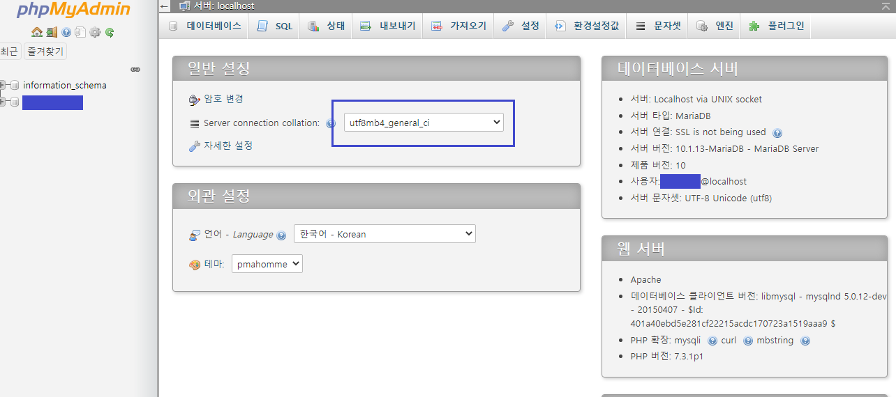Click the Home icon in sidebar
Viewport: 896px width, 397px height.
coord(38,32)
